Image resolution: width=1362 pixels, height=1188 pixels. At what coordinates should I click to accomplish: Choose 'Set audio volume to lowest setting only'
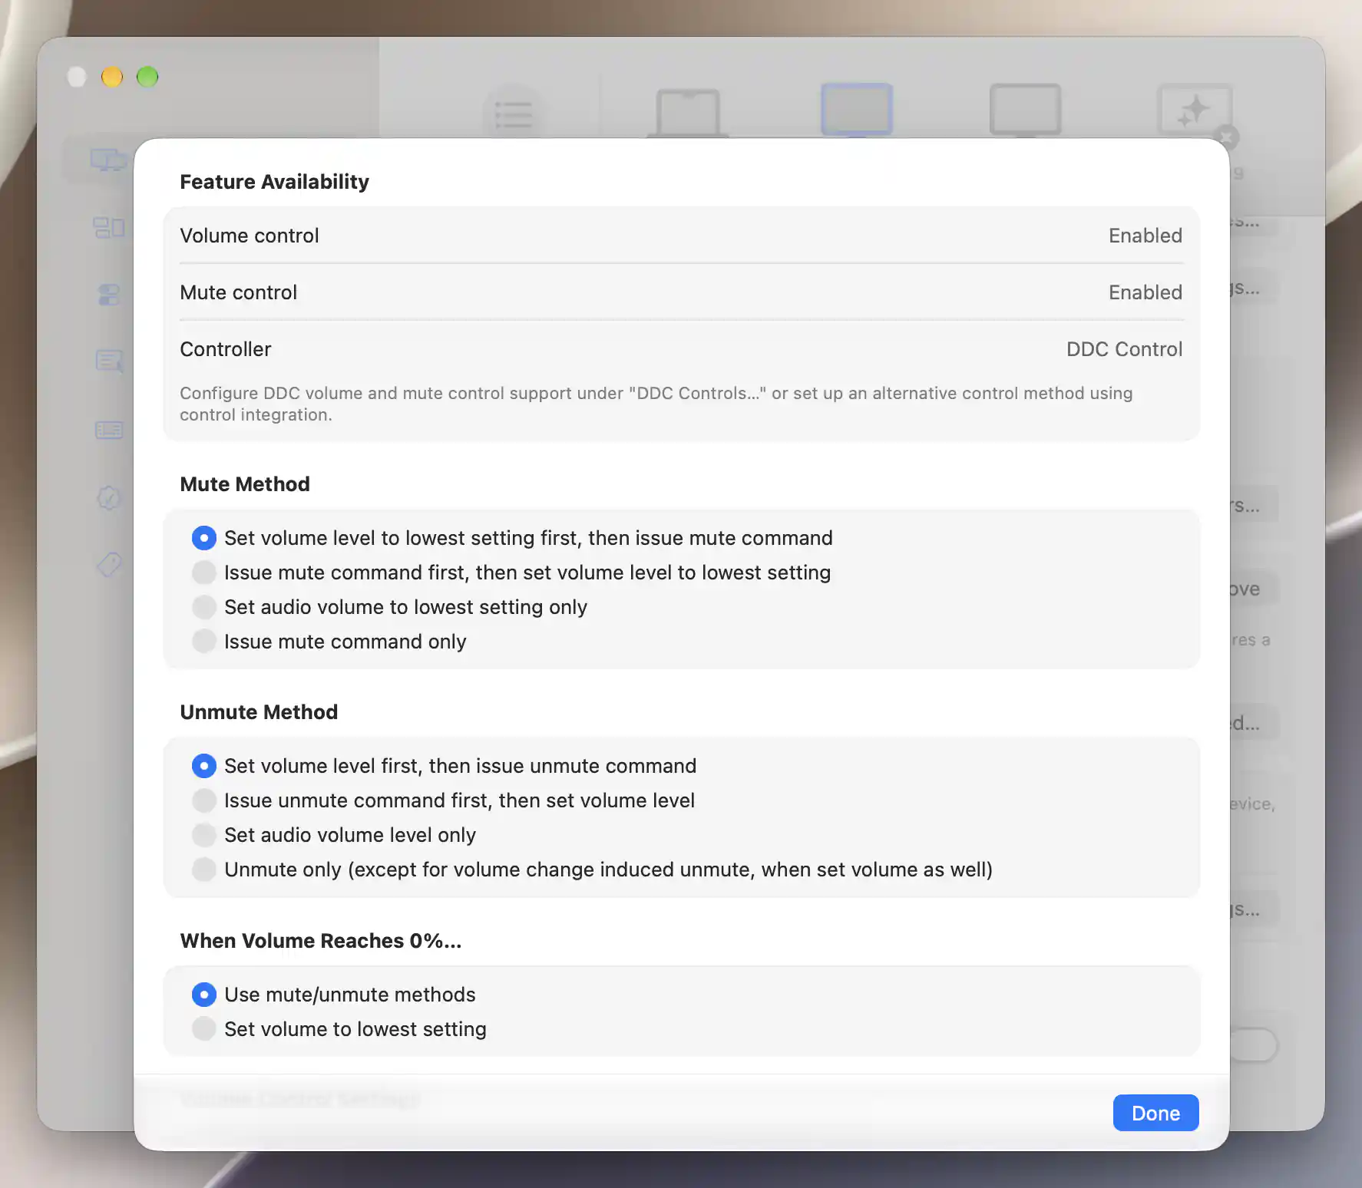pos(204,607)
